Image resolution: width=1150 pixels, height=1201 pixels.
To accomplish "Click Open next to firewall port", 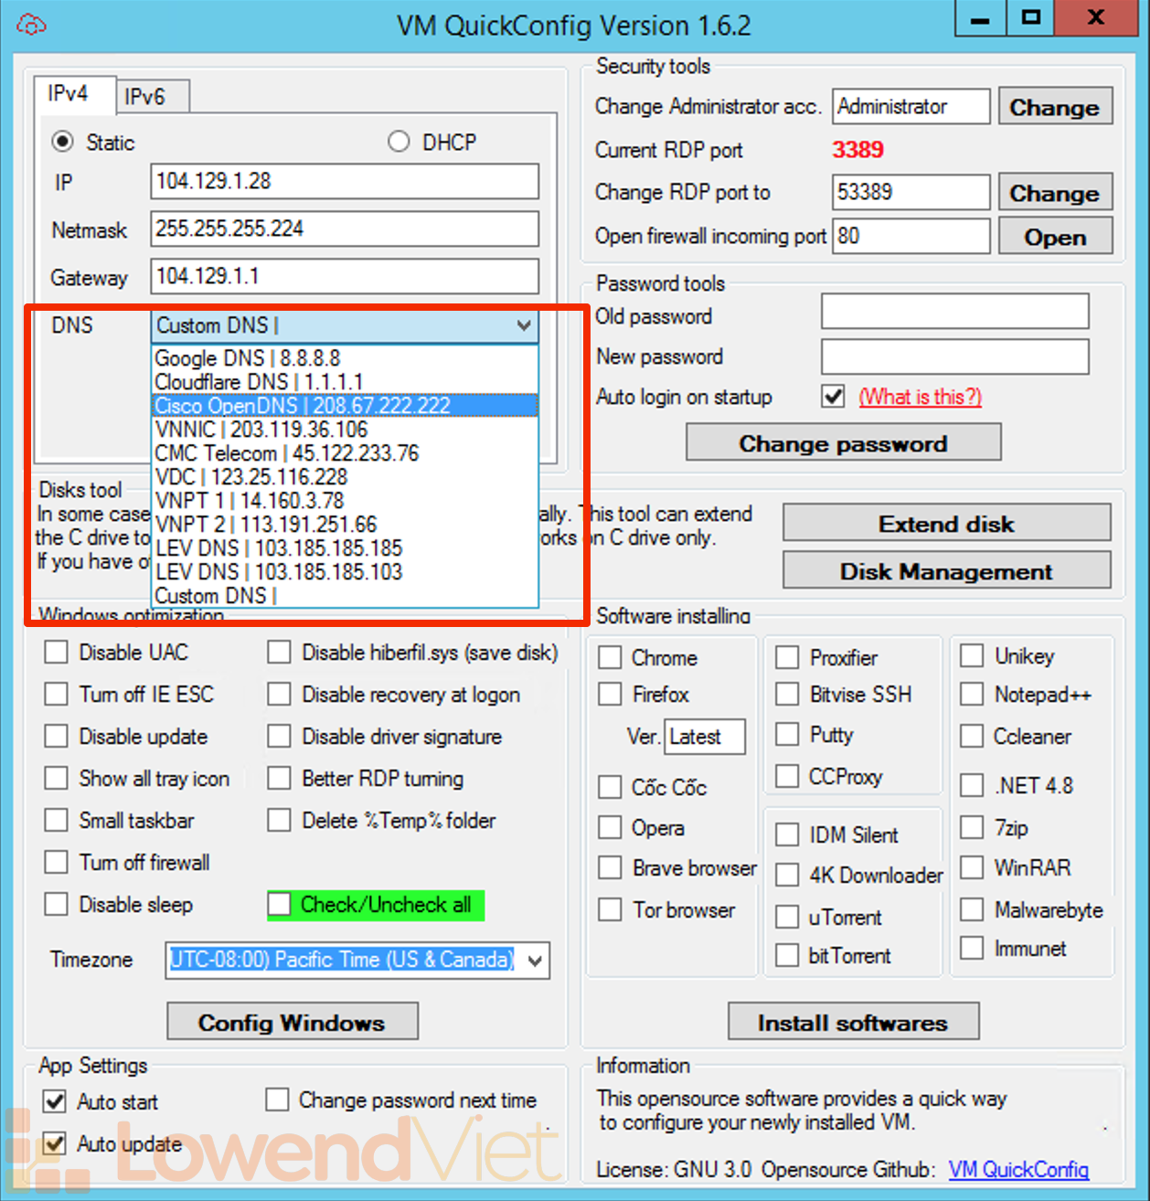I will point(1054,237).
